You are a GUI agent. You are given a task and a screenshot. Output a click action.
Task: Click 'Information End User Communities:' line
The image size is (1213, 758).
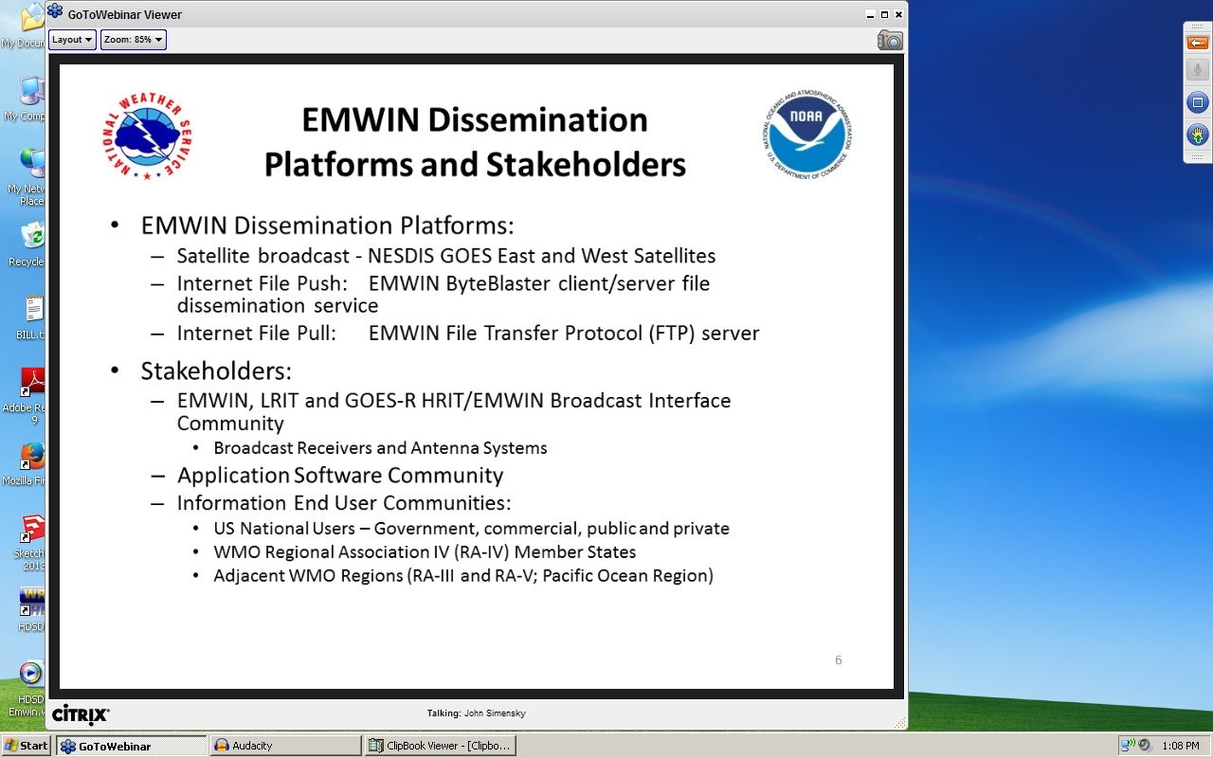(344, 503)
